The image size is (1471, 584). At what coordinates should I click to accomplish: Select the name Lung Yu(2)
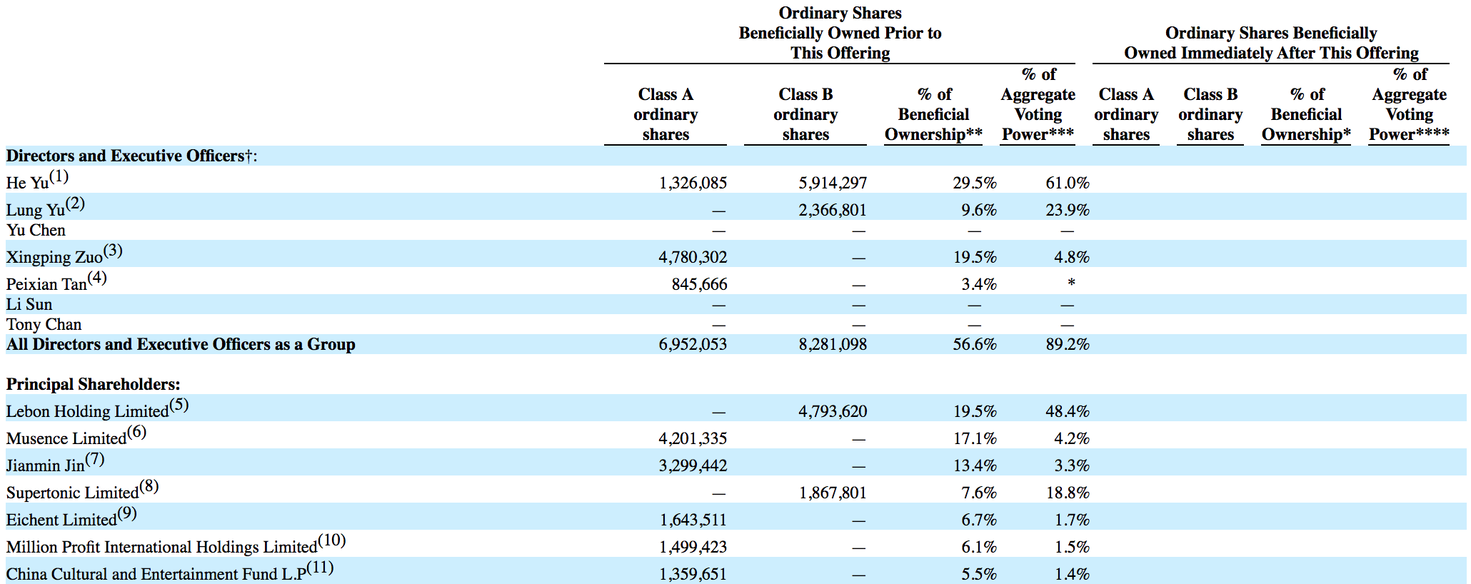tap(46, 207)
